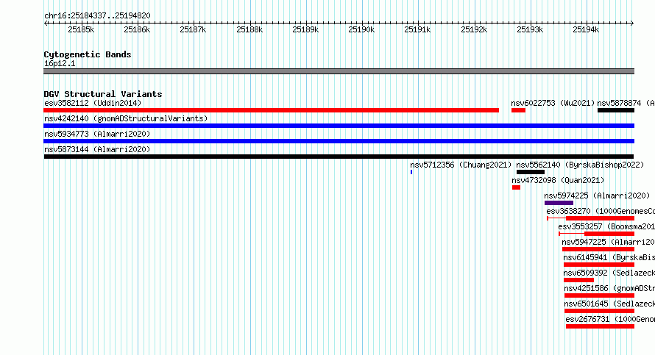
Task: Open the nsv6509392 variant label
Action: point(609,273)
